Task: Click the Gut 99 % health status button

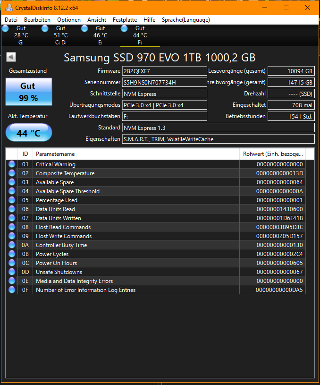Action: tap(29, 92)
